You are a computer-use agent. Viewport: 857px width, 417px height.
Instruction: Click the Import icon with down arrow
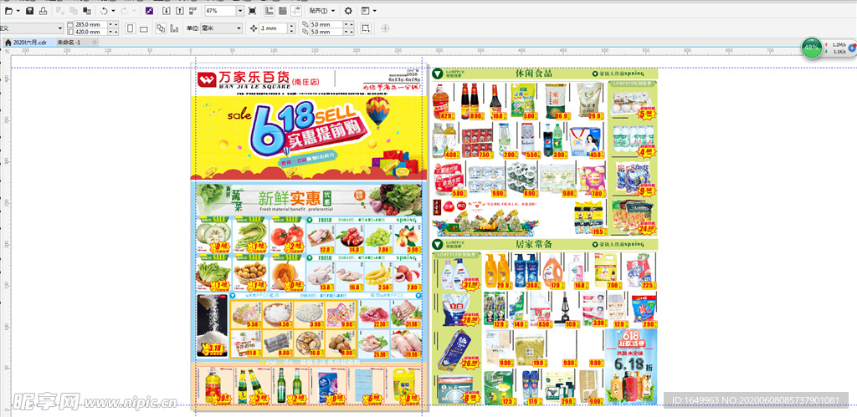[x=167, y=11]
